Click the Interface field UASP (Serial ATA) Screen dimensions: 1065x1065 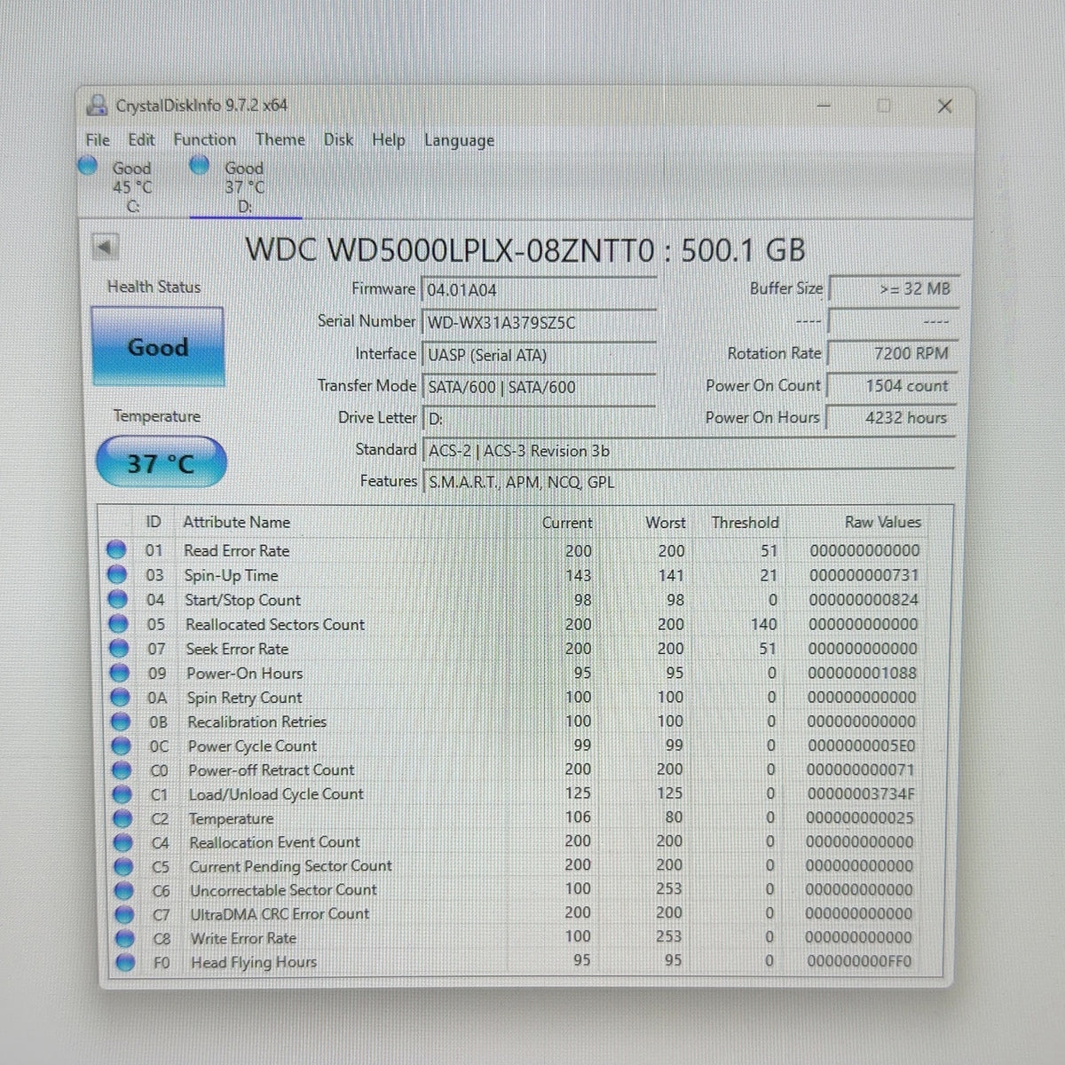(x=540, y=355)
